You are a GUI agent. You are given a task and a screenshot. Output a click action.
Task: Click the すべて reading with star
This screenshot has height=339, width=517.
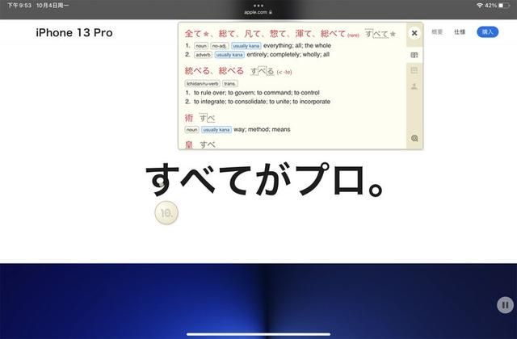(380, 34)
